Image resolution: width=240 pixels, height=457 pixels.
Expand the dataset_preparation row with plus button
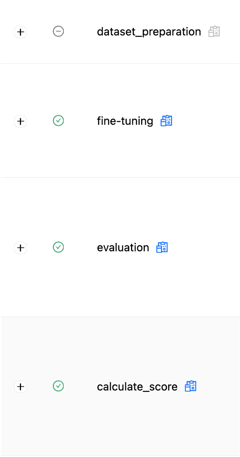(x=20, y=32)
